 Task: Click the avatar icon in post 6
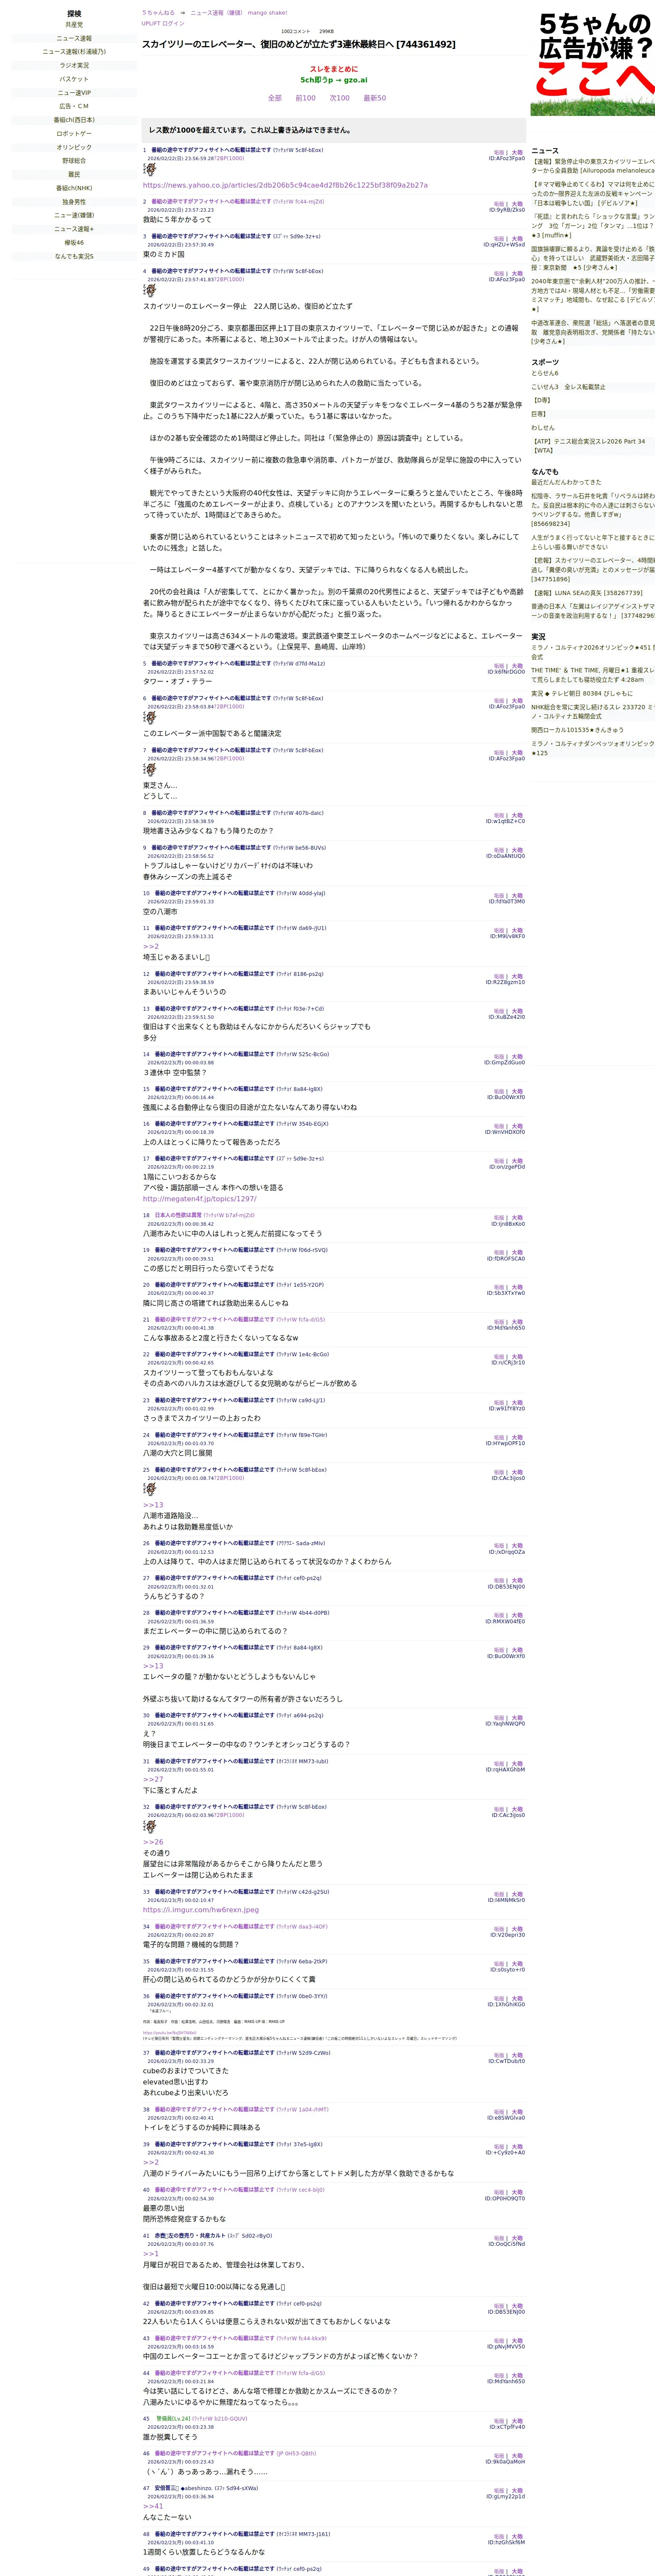pyautogui.click(x=150, y=718)
